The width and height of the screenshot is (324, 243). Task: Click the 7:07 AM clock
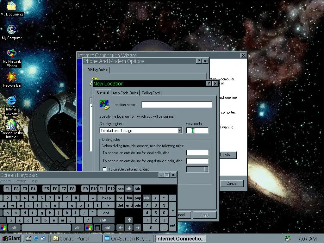point(307,239)
